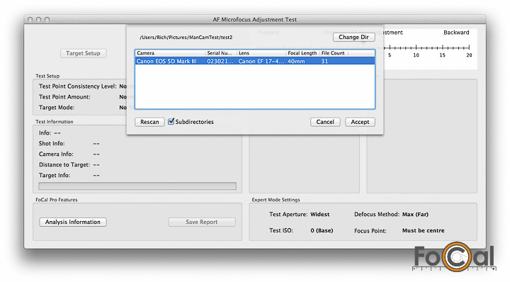The width and height of the screenshot is (510, 282).
Task: Click the Test Point Consistency Level label
Action: tap(77, 86)
